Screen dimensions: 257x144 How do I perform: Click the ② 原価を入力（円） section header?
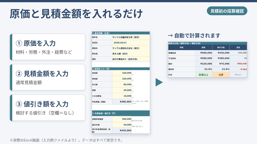[x=121, y=69]
